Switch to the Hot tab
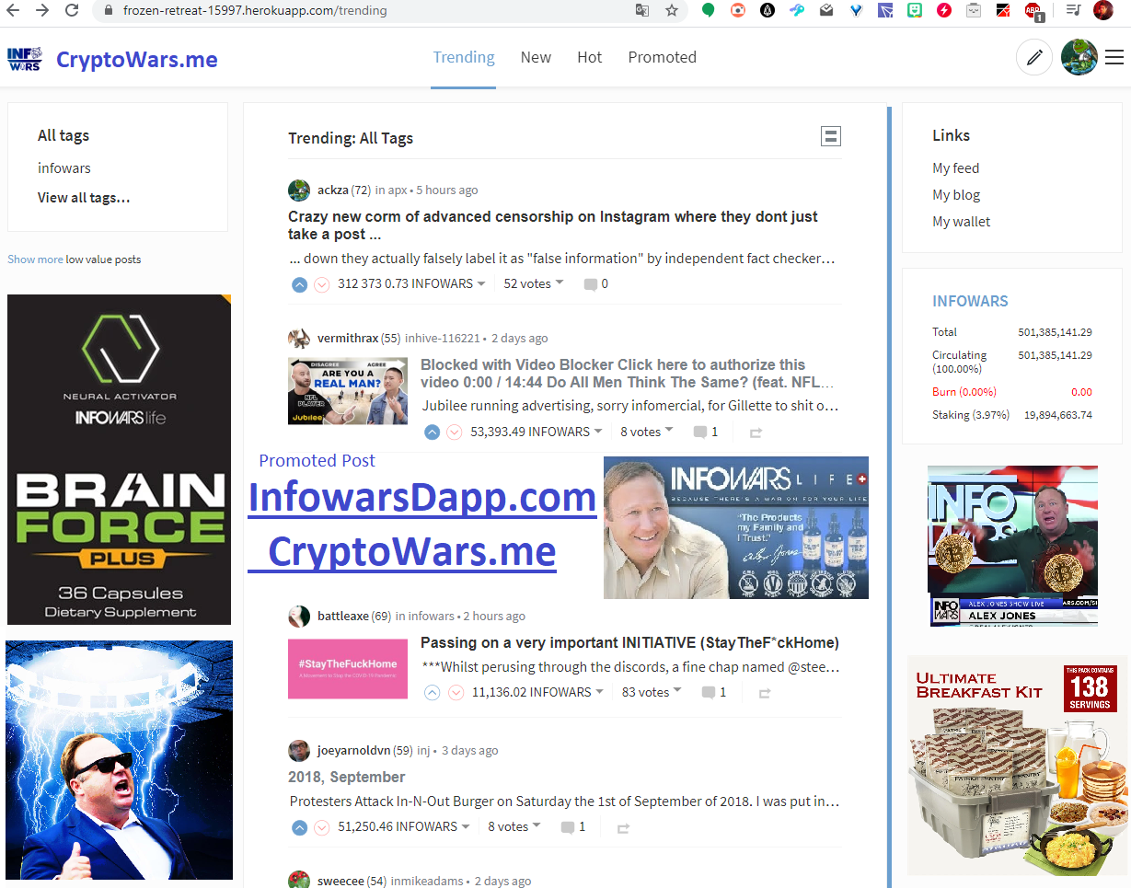1131x888 pixels. point(589,57)
